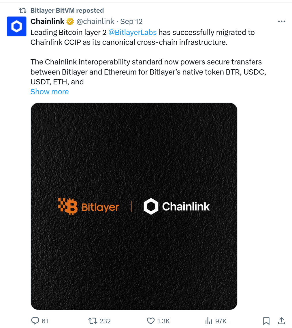Like the tweet with heart icon

pos(151,321)
